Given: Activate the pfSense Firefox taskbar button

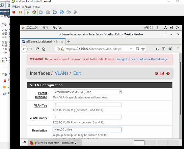Looking at the screenshot, I should (x=55, y=143).
